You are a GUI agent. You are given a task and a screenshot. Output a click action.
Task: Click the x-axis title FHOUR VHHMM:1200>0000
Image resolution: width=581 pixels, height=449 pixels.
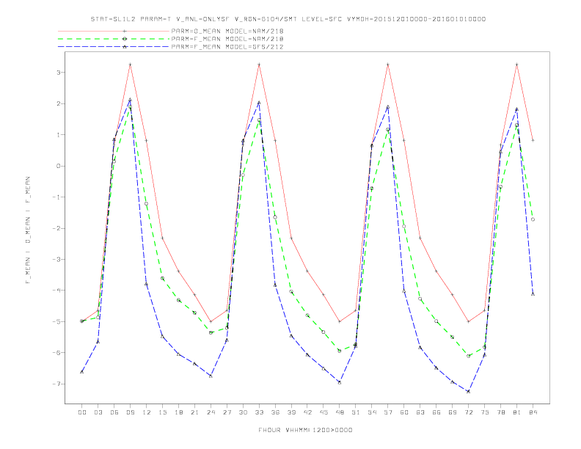click(x=305, y=430)
